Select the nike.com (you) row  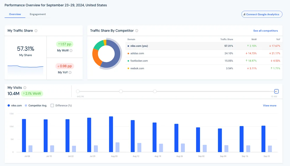204,46
